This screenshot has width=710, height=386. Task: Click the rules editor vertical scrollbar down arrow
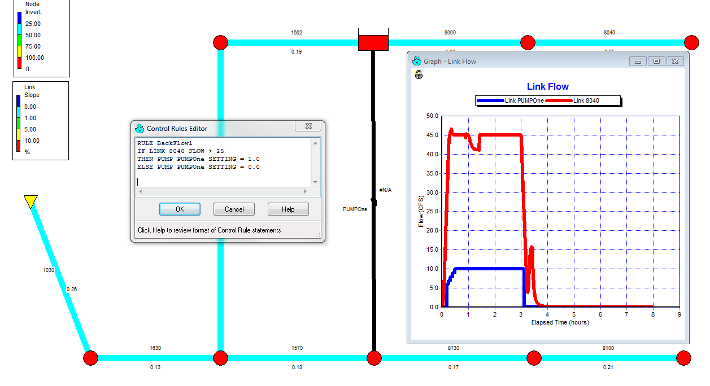tap(315, 182)
